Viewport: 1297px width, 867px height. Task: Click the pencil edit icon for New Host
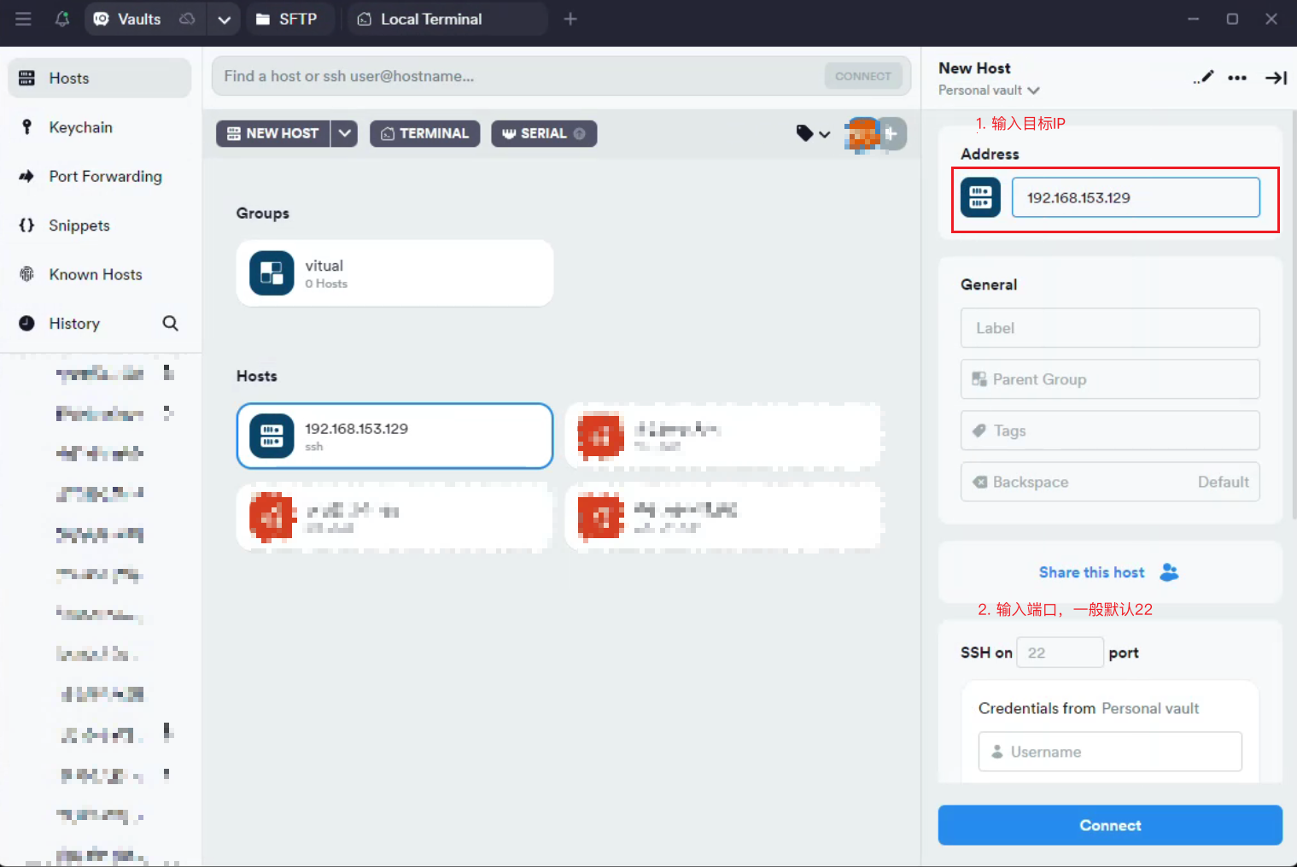pos(1204,78)
